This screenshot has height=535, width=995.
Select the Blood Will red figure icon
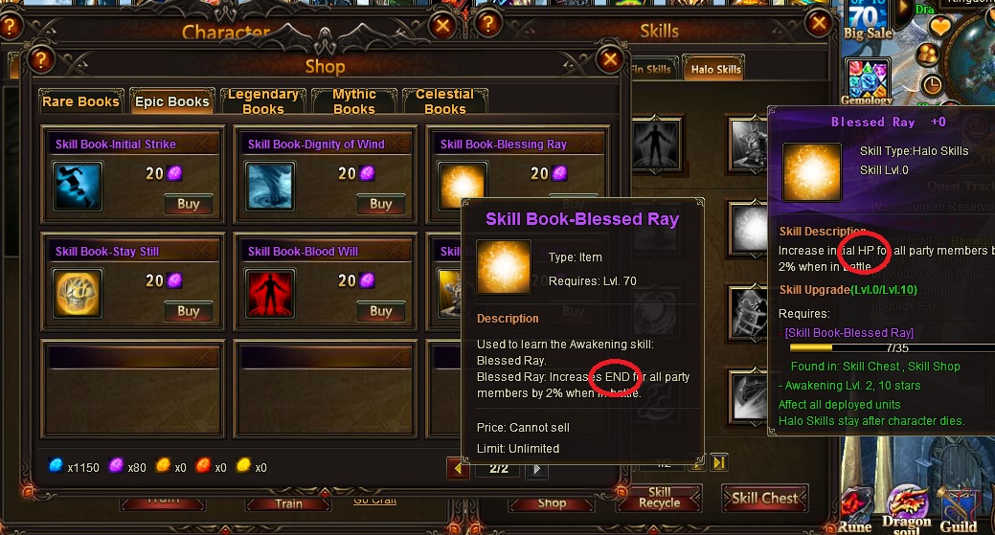point(270,293)
